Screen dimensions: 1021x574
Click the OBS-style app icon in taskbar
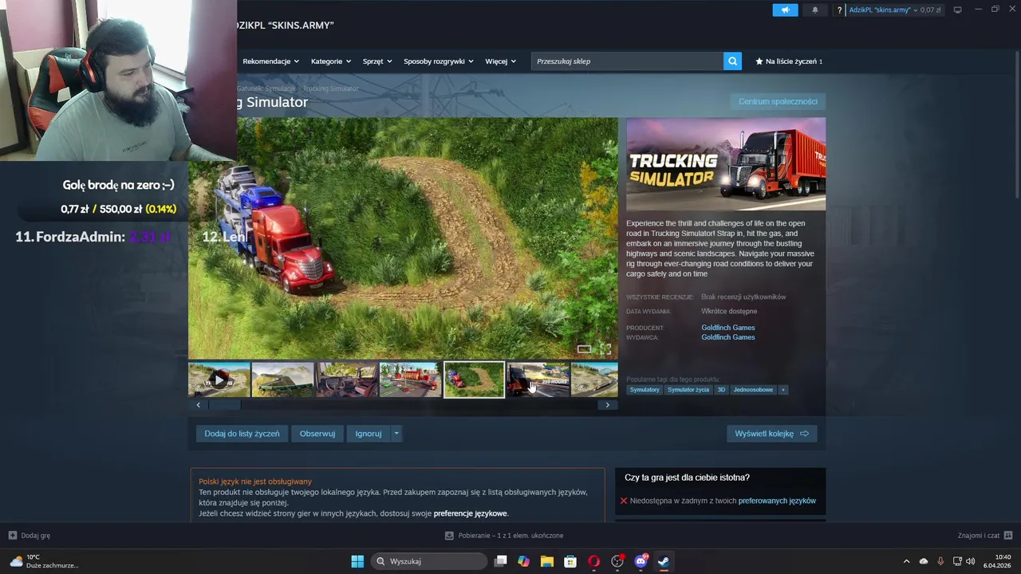[x=617, y=561]
